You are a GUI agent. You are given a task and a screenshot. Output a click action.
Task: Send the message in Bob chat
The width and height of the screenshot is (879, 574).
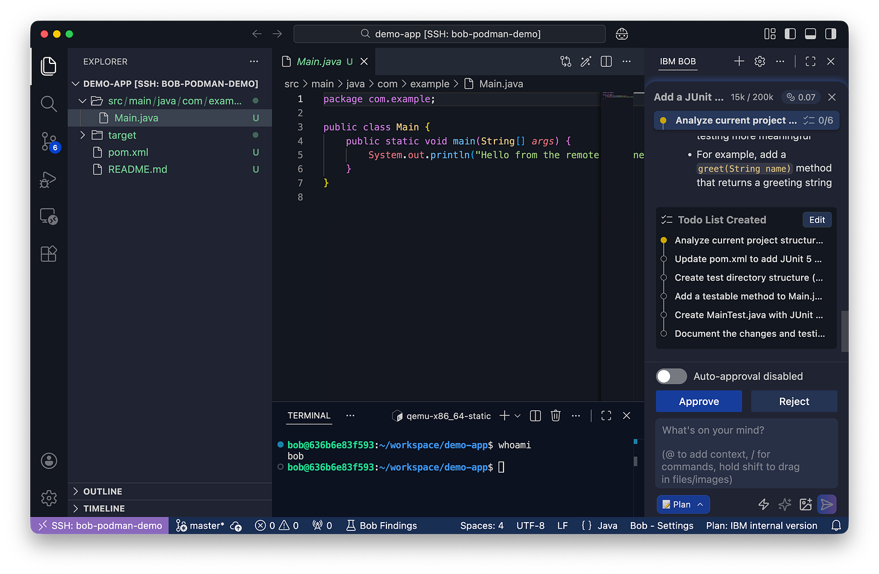pos(827,504)
